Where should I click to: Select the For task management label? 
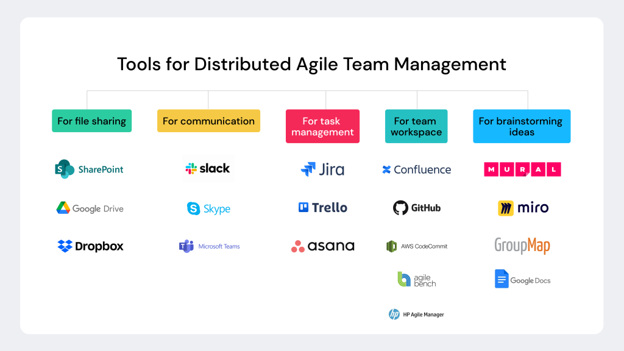pyautogui.click(x=322, y=126)
